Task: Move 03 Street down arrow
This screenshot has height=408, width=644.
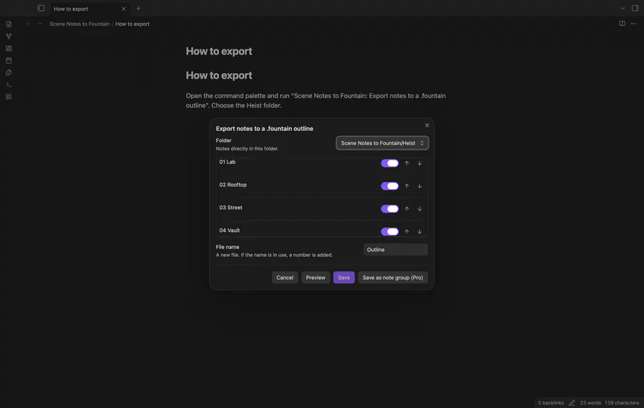Action: coord(419,209)
